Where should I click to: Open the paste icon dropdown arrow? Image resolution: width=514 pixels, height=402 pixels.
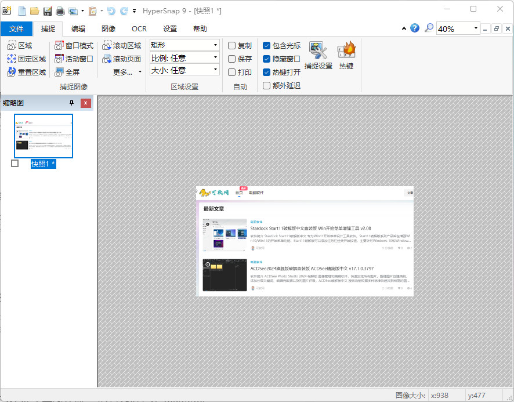point(102,11)
